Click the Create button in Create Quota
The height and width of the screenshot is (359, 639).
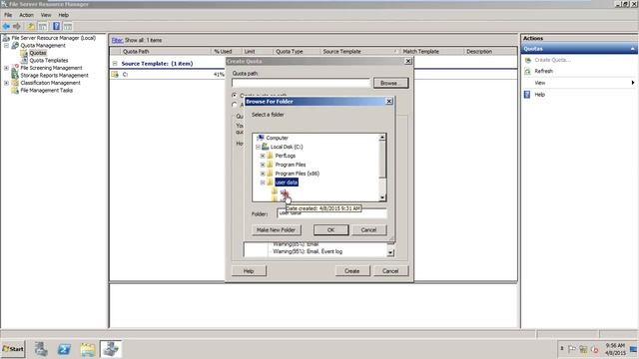click(352, 271)
